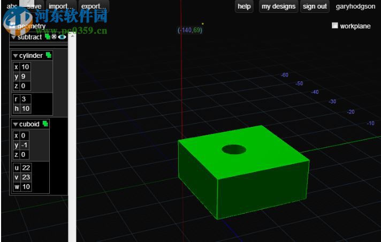381x242 pixels.
Task: Open the help page
Action: 244,6
